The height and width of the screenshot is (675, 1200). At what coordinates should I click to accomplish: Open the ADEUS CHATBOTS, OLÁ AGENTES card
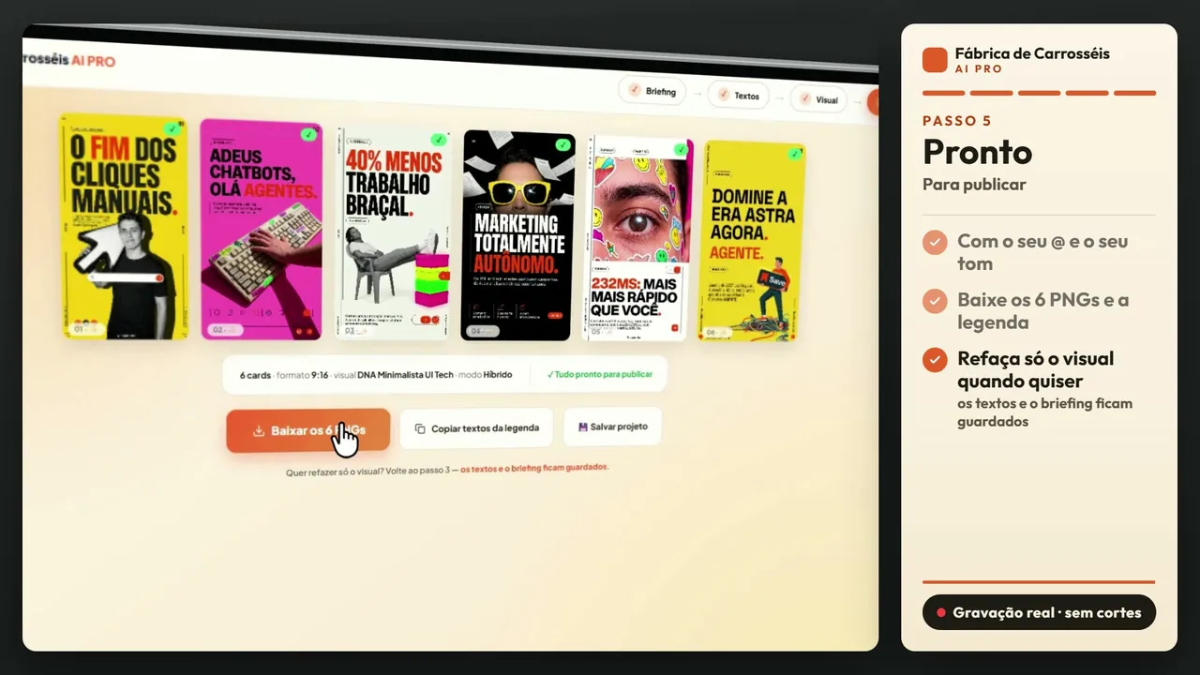pos(261,230)
